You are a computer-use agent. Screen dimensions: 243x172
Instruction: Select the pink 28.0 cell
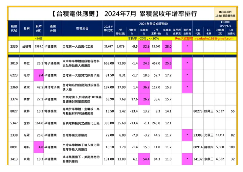point(167,46)
